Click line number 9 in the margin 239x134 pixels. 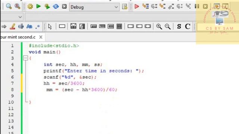click(x=12, y=96)
